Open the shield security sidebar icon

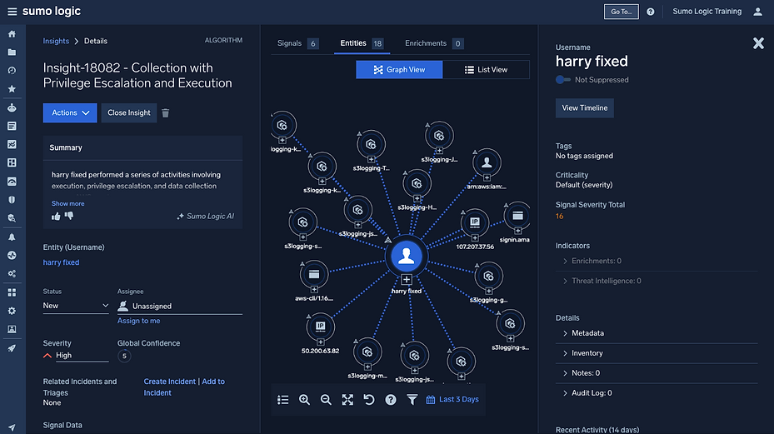tap(12, 200)
